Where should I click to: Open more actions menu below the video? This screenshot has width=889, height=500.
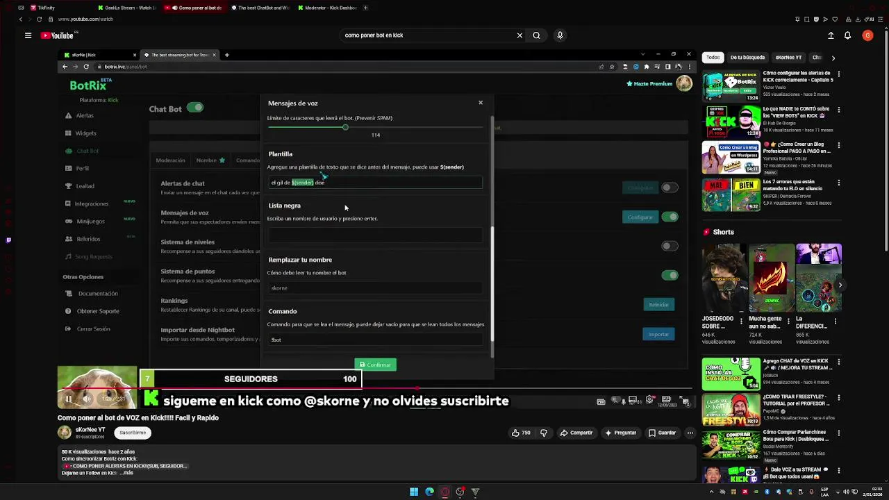690,433
